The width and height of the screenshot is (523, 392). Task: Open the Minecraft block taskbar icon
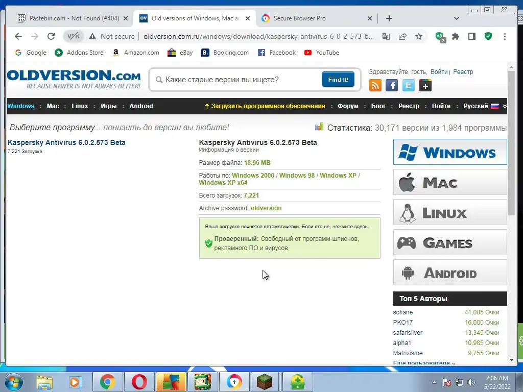coord(265,382)
